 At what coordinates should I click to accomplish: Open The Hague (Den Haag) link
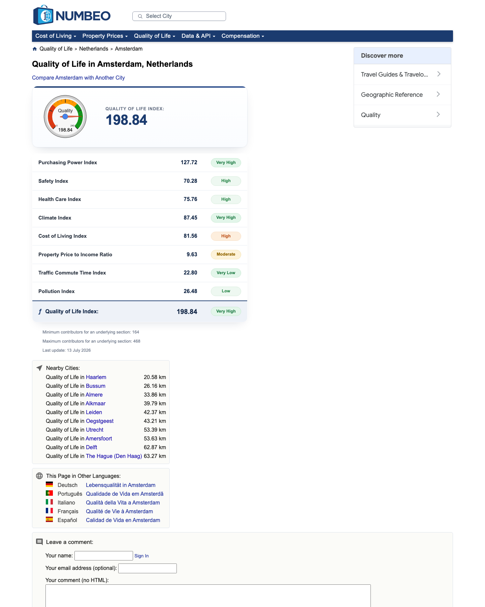tap(114, 456)
